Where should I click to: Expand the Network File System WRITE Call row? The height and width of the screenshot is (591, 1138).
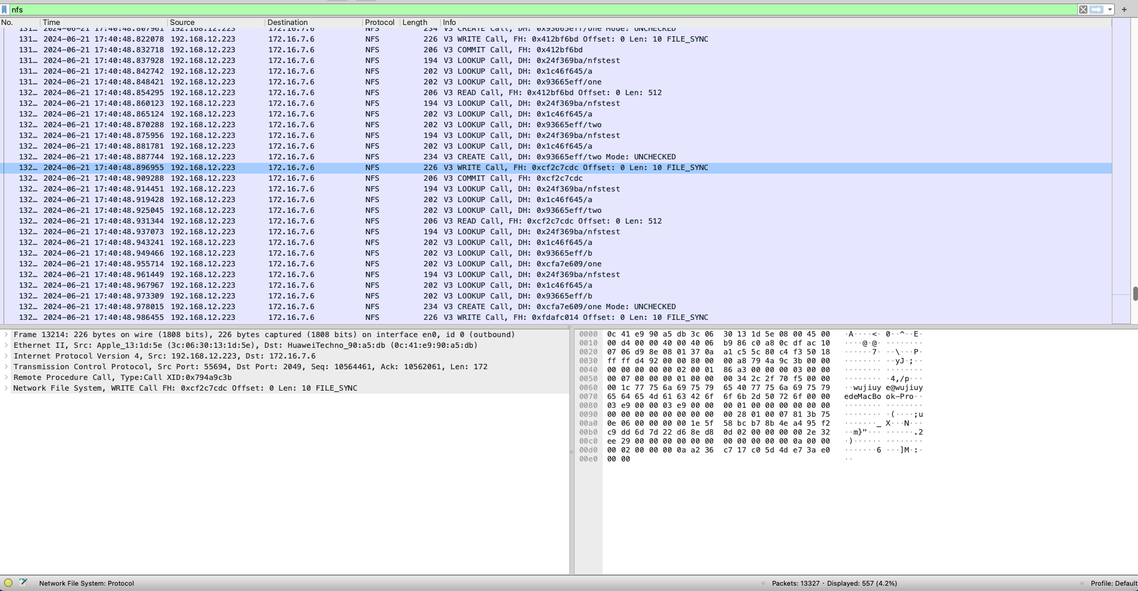coord(7,388)
